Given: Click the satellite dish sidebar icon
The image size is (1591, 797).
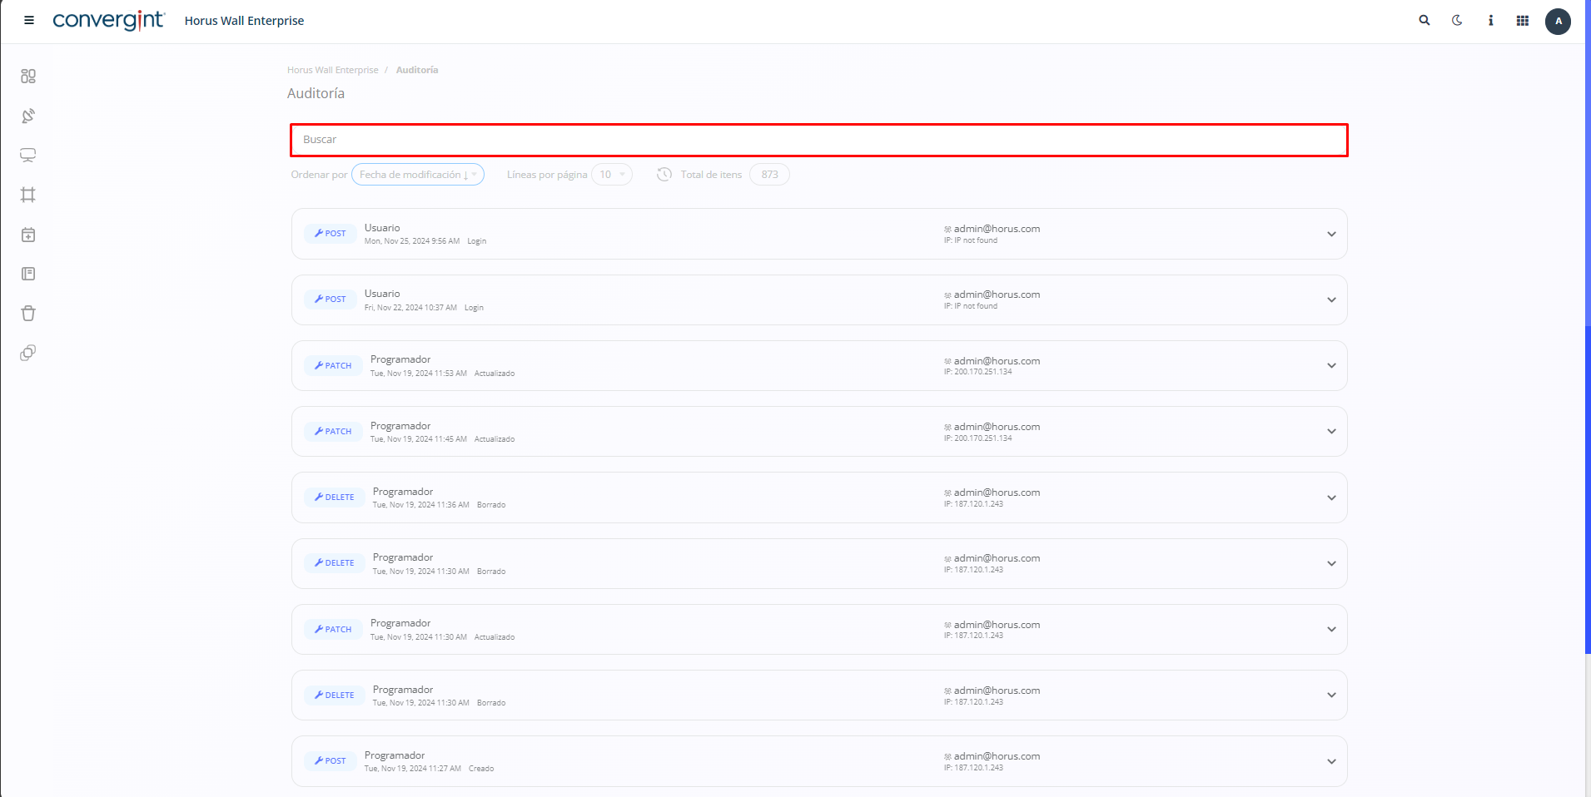Looking at the screenshot, I should [28, 116].
